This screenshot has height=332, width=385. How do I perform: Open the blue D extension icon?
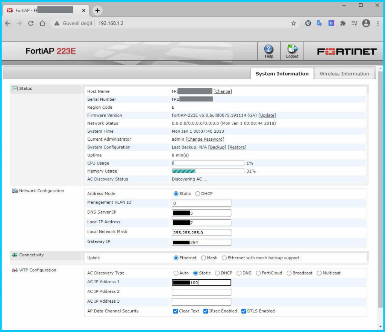[x=331, y=23]
